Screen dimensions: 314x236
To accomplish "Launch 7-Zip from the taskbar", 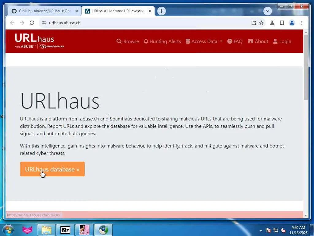I will tap(65, 230).
